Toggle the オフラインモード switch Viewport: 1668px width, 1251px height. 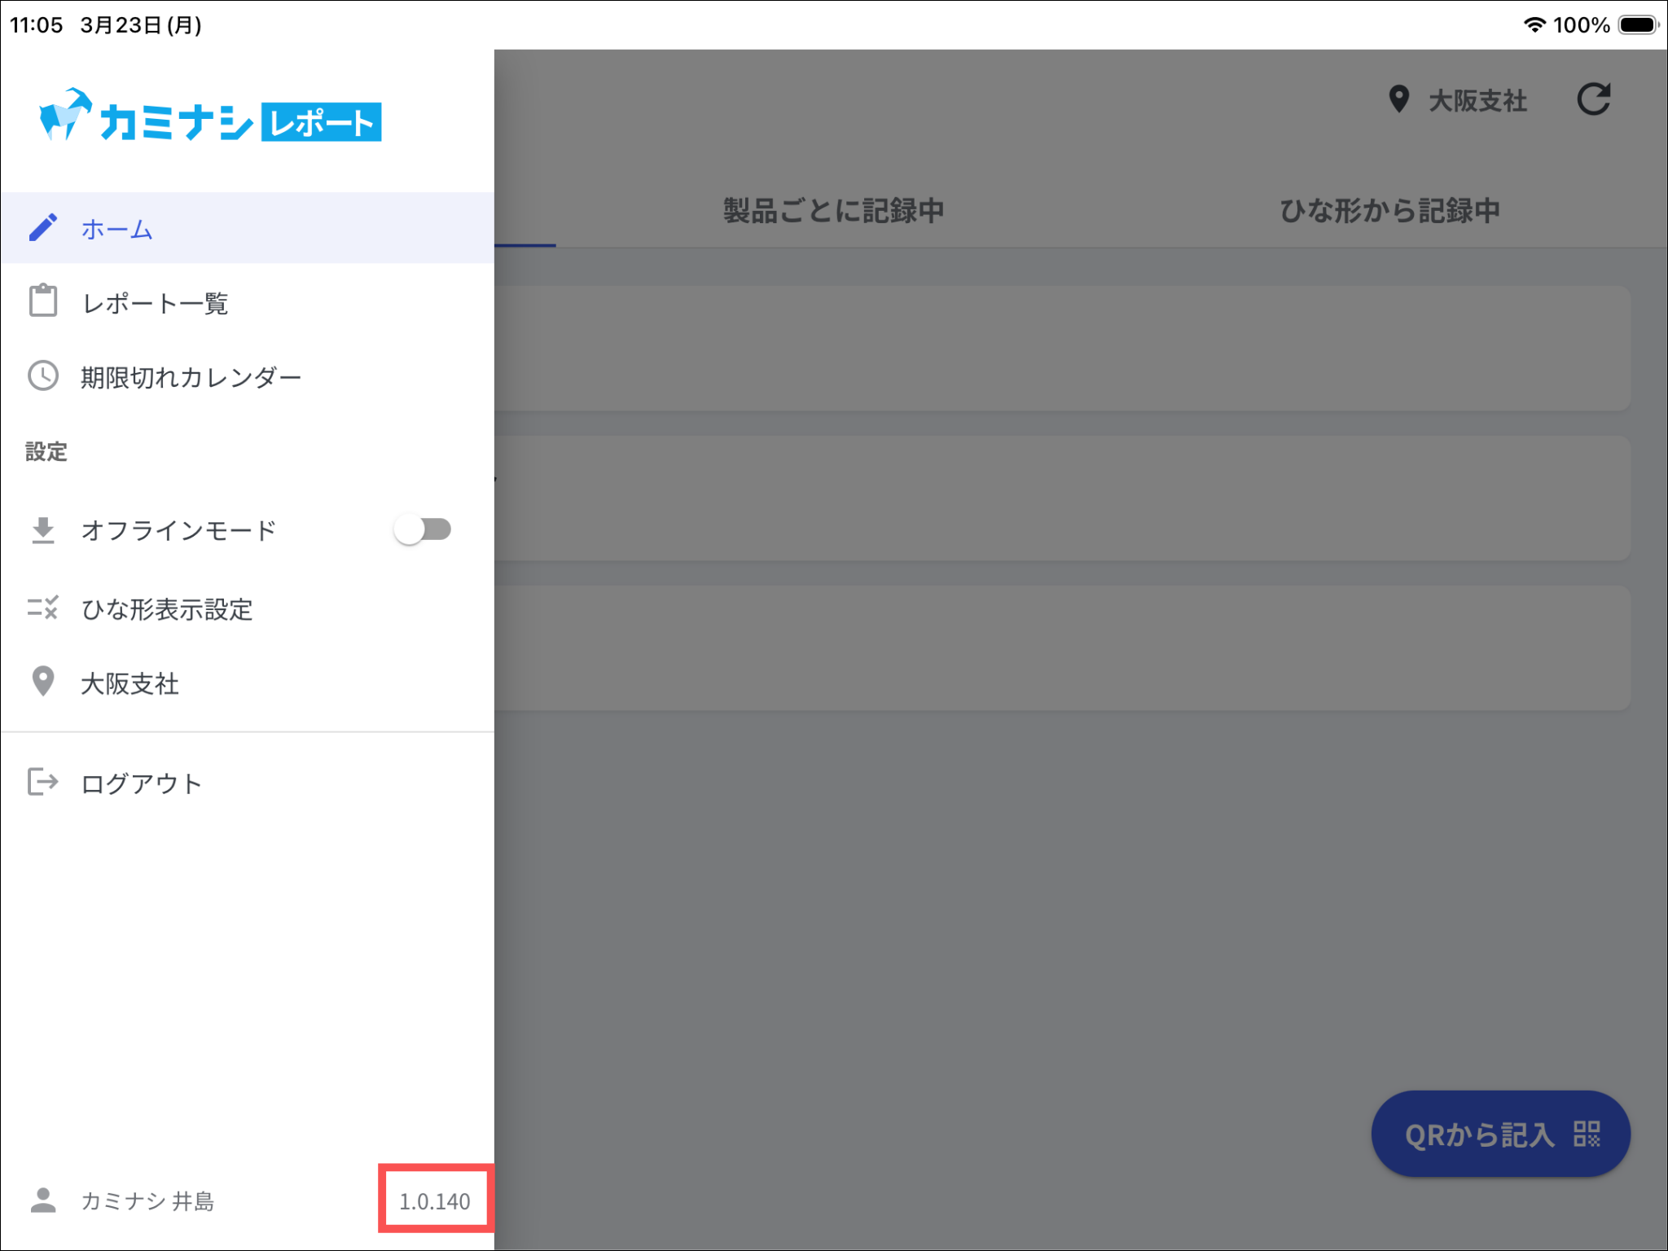pos(423,530)
